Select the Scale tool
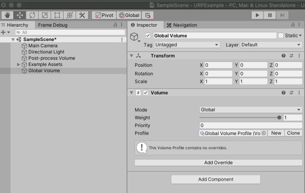The width and height of the screenshot is (305, 193). [x=44, y=15]
